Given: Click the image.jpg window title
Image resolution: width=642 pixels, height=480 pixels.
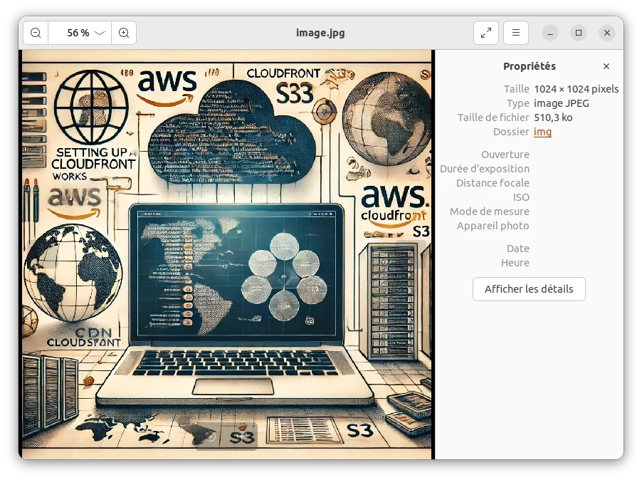Looking at the screenshot, I should pos(320,33).
